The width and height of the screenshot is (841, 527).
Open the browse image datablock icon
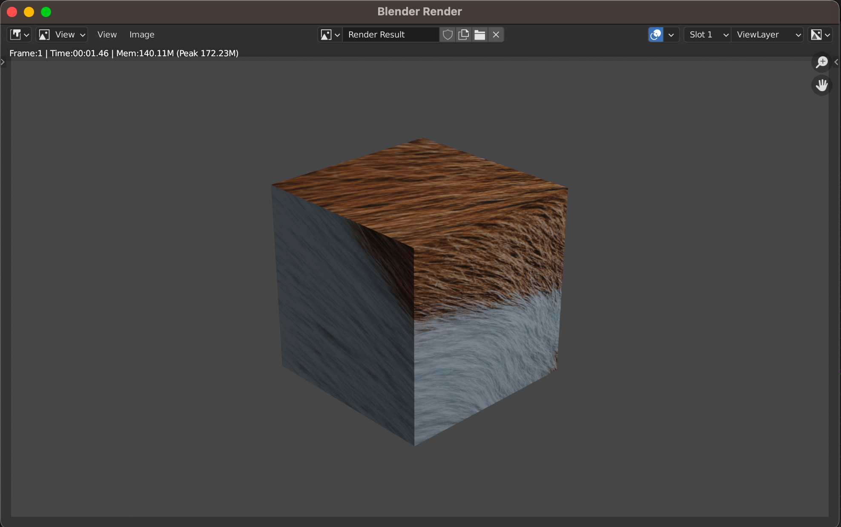tap(330, 35)
